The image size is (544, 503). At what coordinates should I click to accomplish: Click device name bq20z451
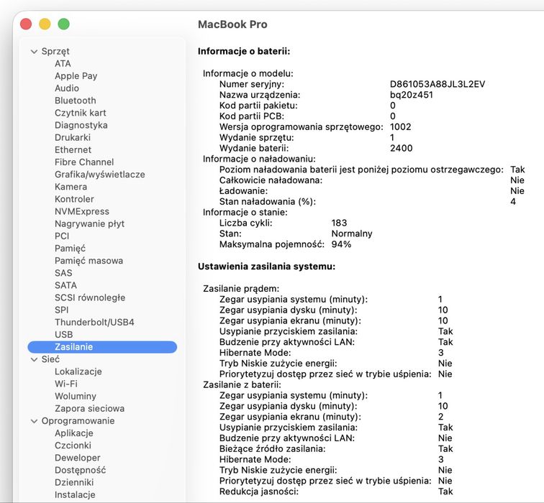[411, 95]
